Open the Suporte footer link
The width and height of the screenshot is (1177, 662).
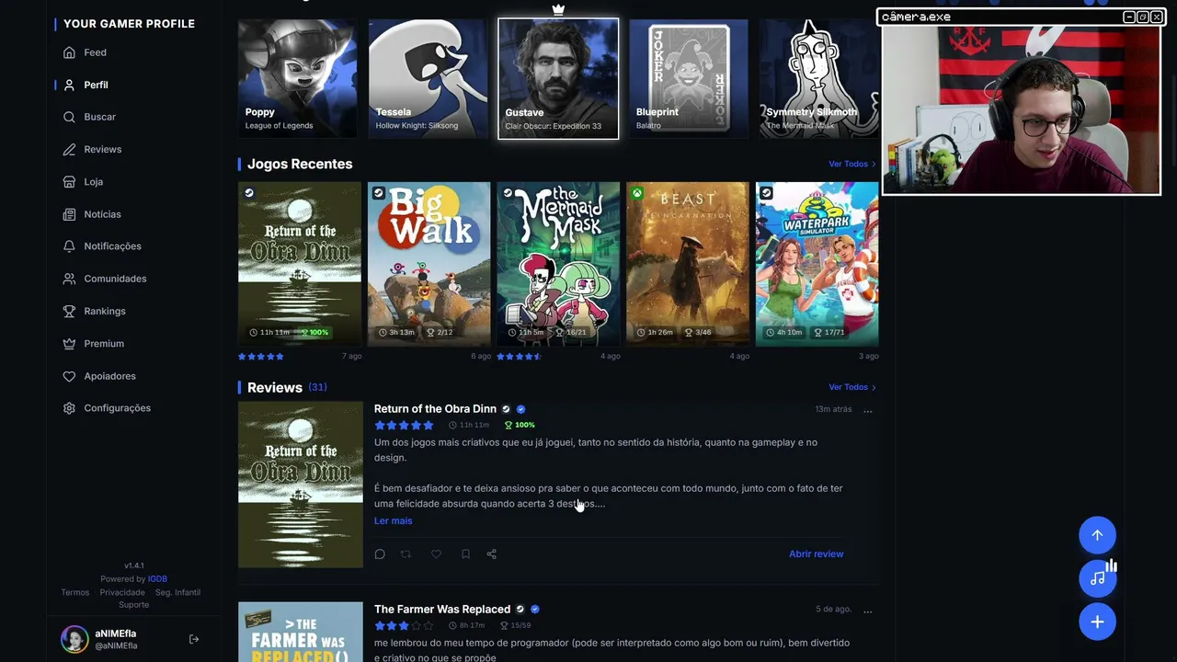133,605
